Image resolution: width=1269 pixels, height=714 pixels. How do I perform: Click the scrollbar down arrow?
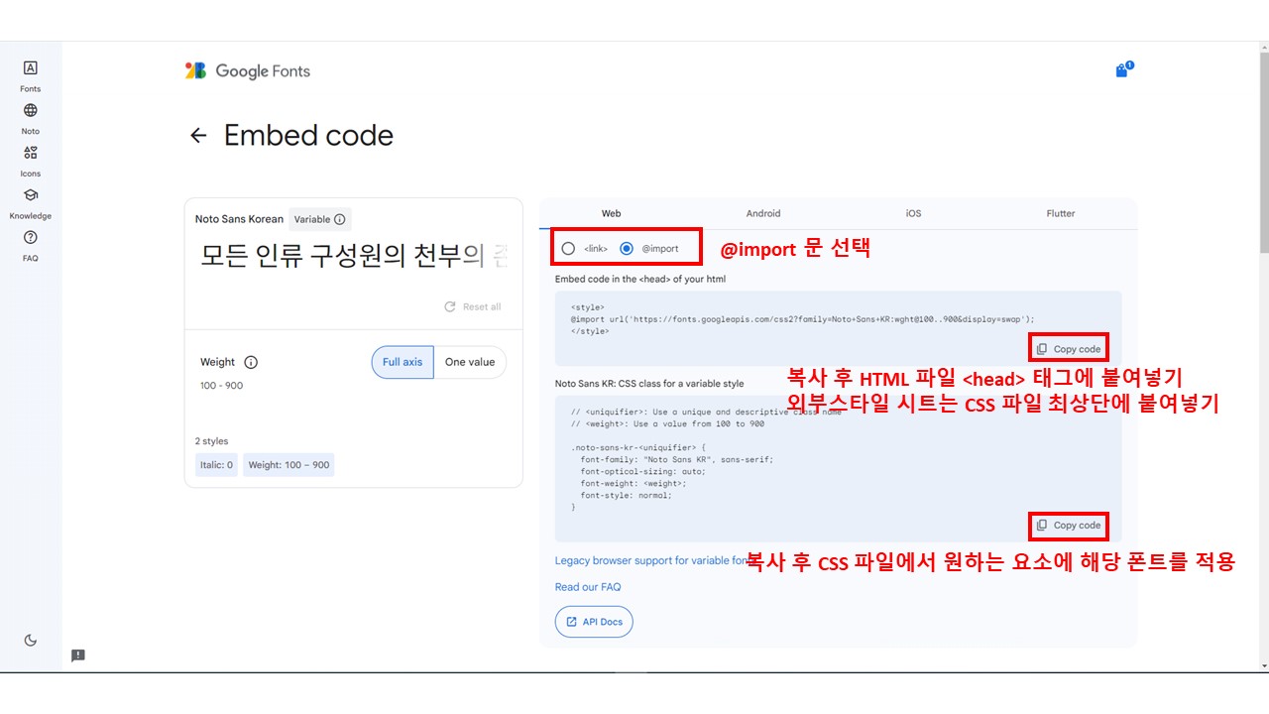pos(1263,665)
